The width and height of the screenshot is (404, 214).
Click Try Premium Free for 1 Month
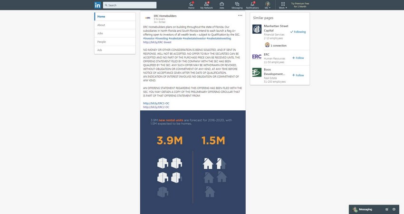pos(300,5)
